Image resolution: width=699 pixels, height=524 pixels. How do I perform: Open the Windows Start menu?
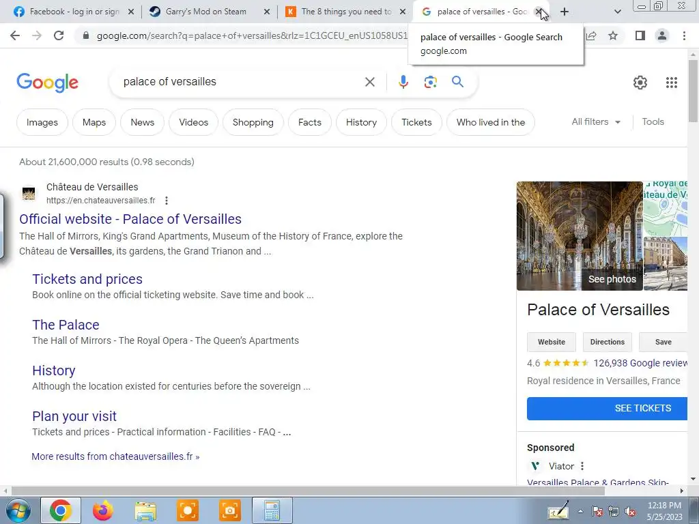coord(18,510)
